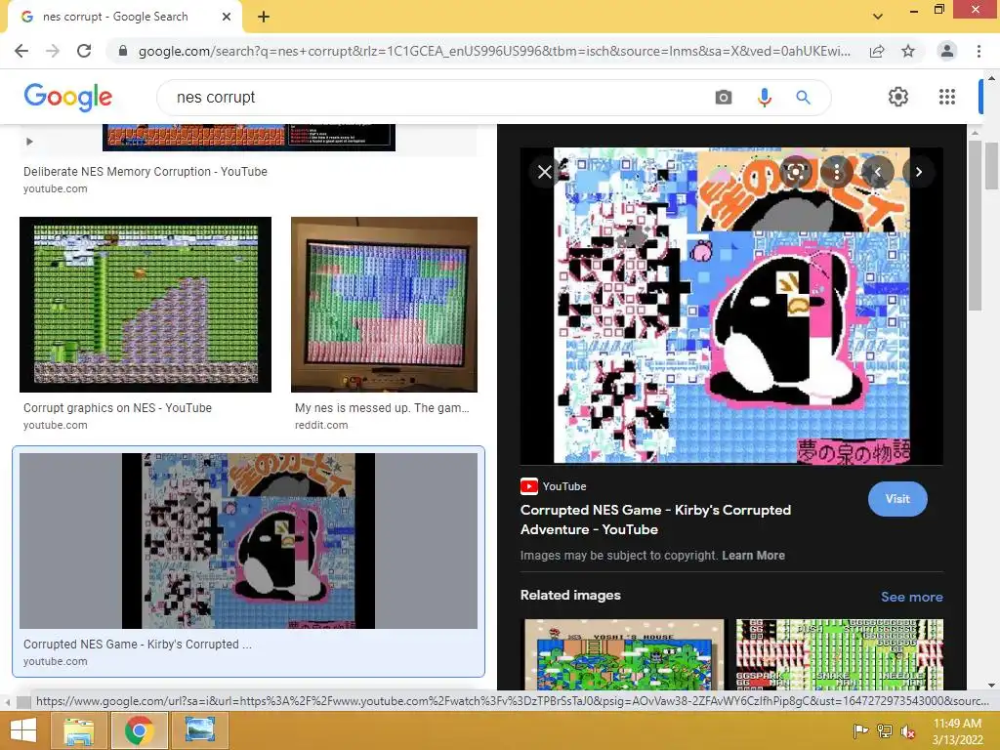Select the nes corrupt Google Search tab

click(126, 18)
